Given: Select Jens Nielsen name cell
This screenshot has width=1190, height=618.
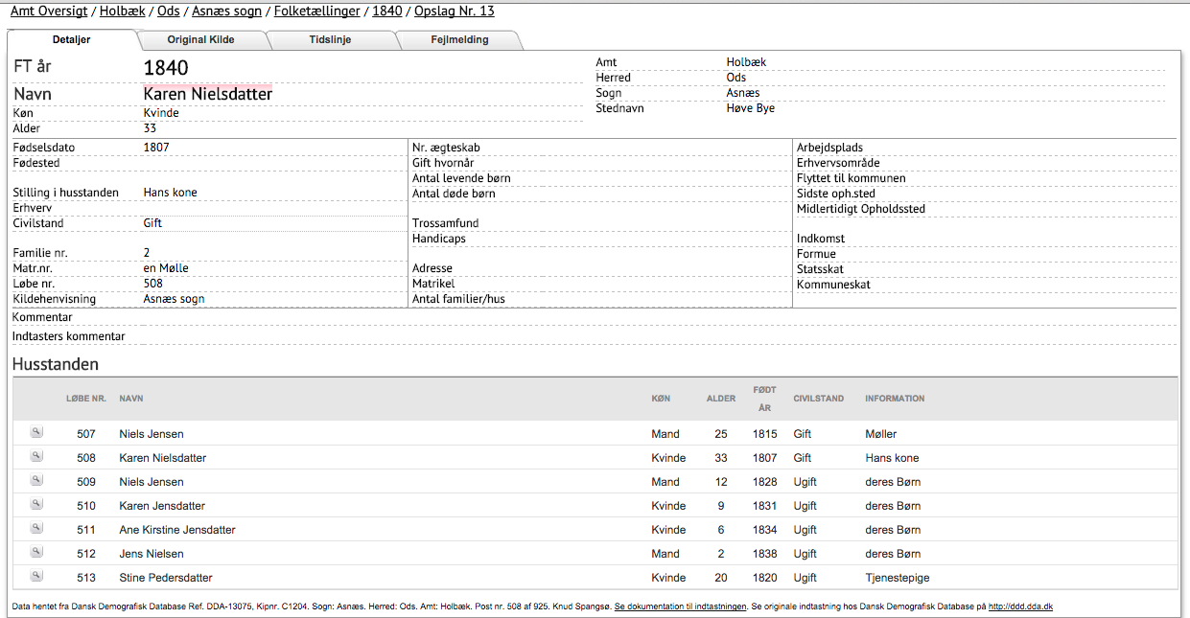Looking at the screenshot, I should (152, 554).
